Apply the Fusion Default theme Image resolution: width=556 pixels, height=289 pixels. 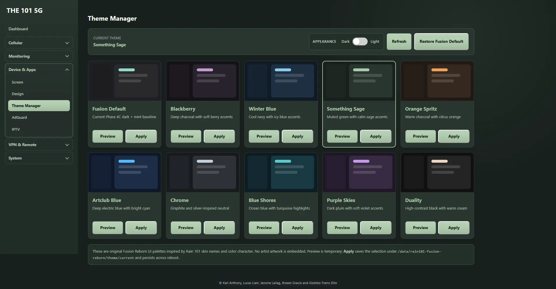(141, 136)
